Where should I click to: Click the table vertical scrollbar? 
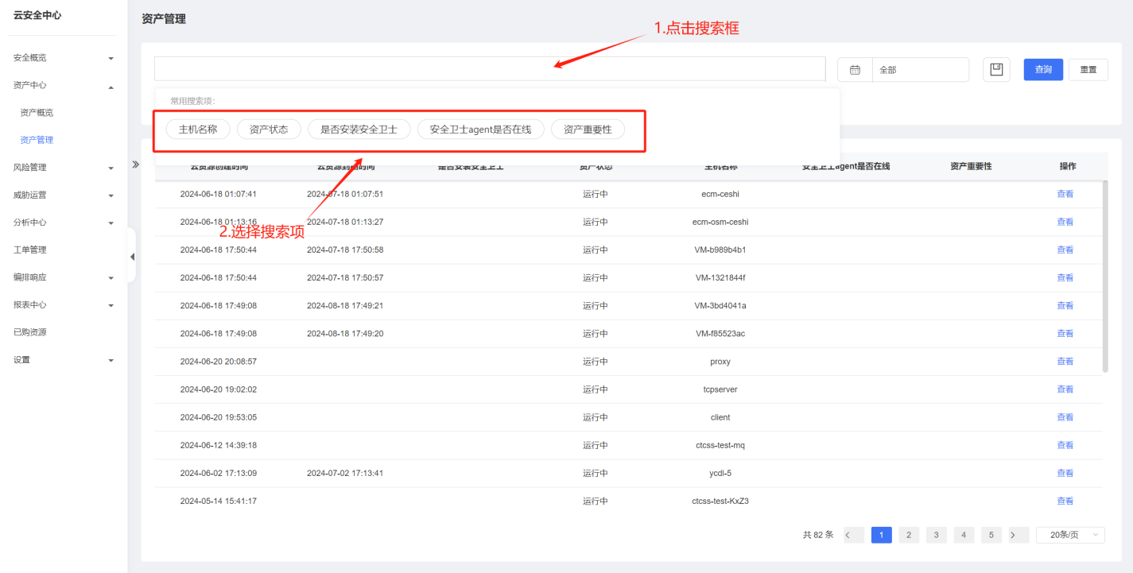(1105, 276)
